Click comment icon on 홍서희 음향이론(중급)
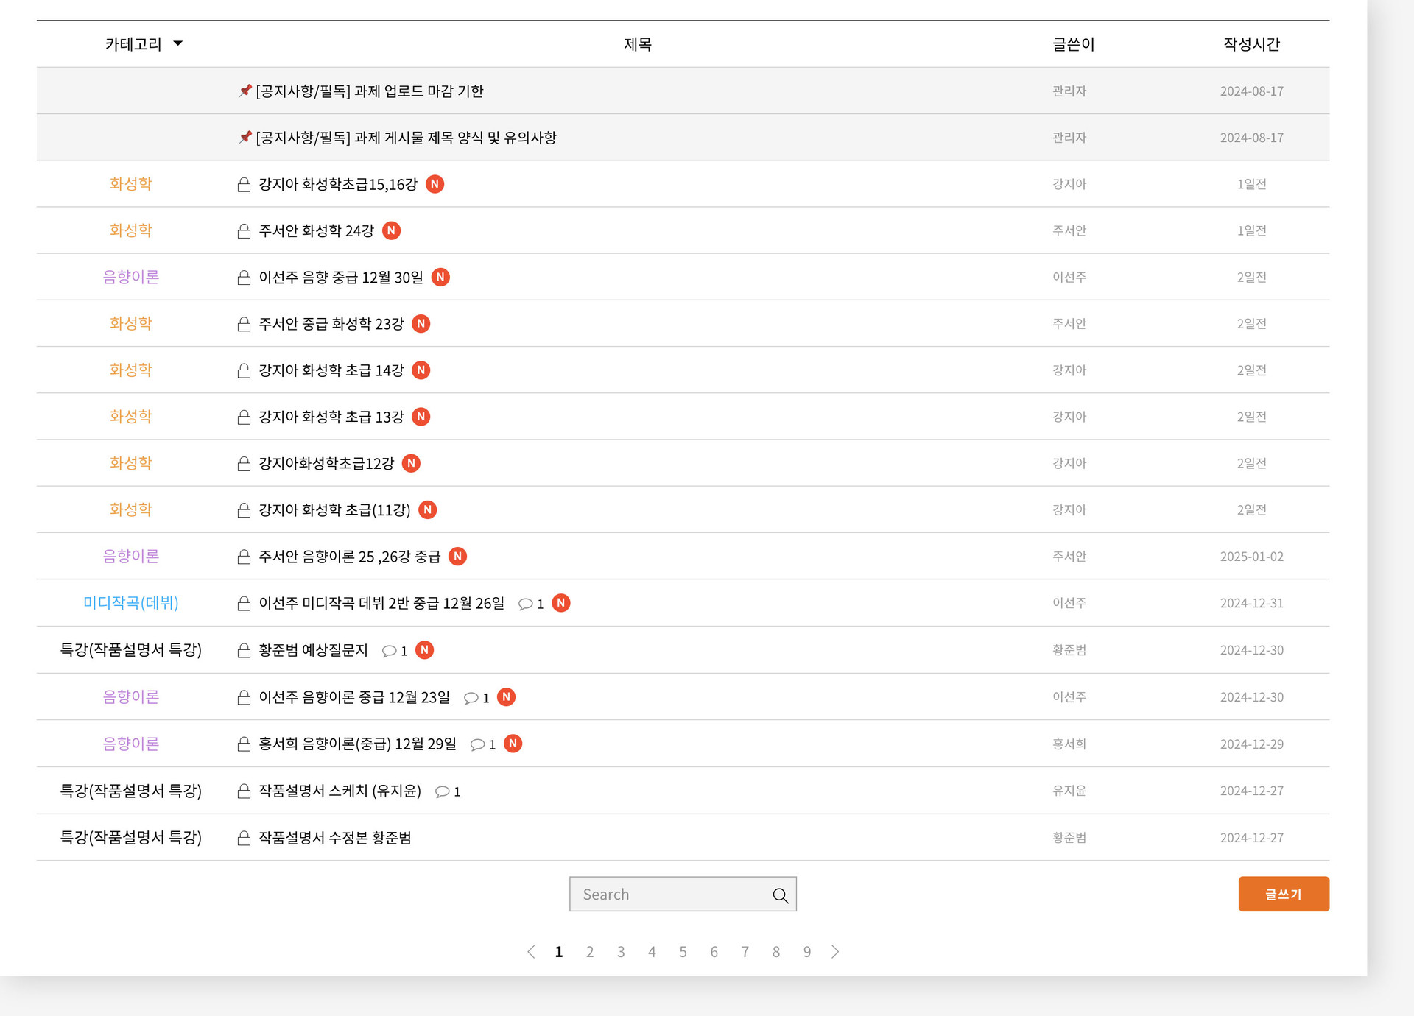This screenshot has height=1016, width=1414. click(477, 744)
